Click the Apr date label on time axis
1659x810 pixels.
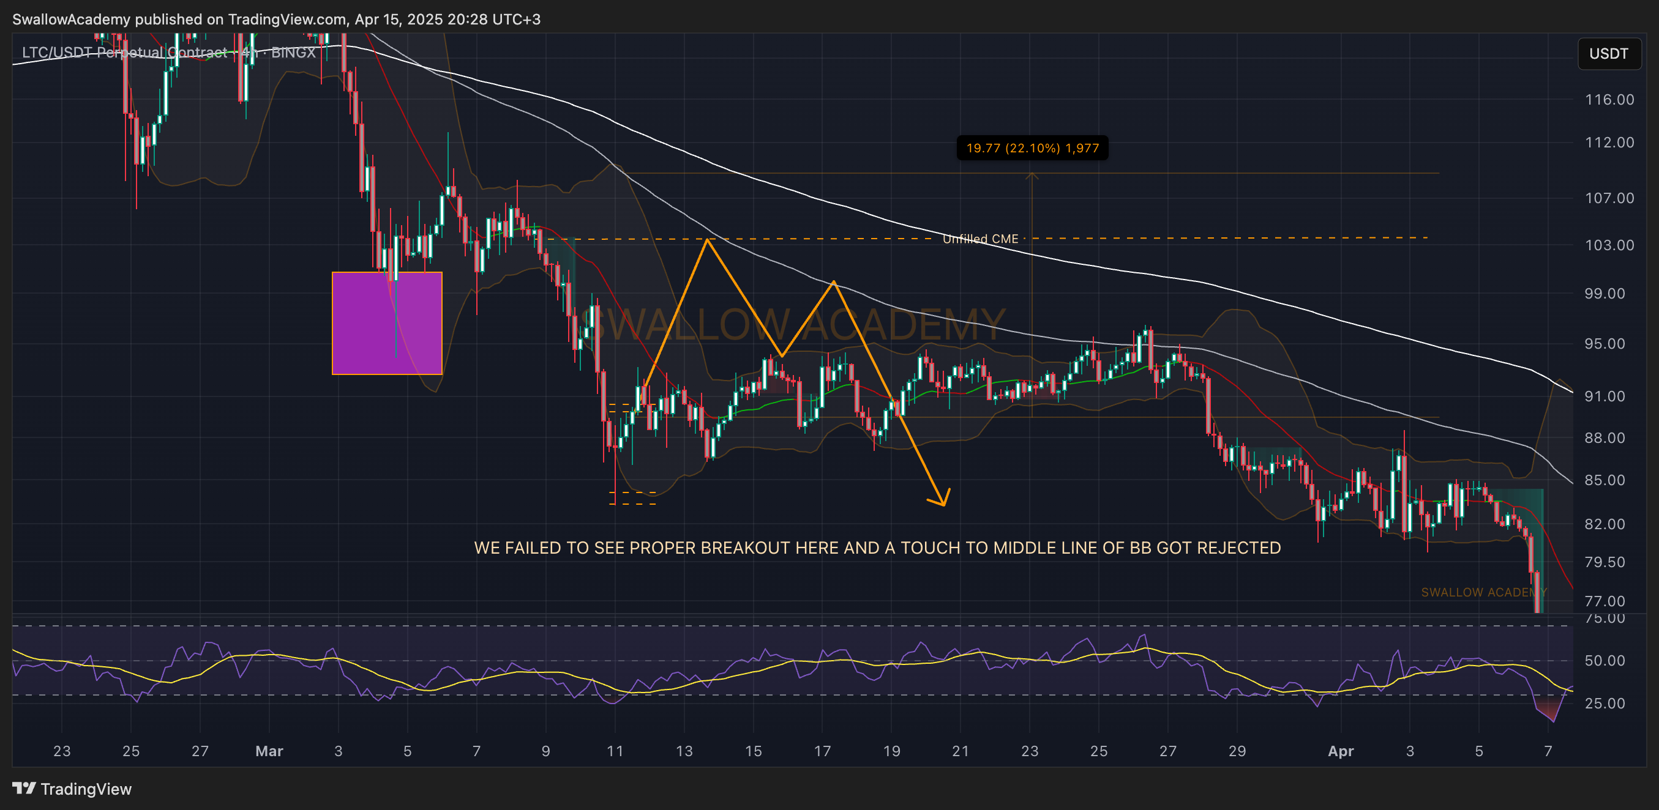point(1341,751)
